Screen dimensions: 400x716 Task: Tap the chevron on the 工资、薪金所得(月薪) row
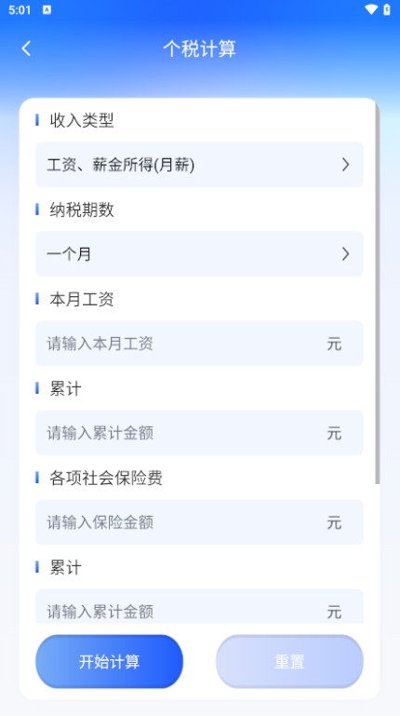(346, 165)
